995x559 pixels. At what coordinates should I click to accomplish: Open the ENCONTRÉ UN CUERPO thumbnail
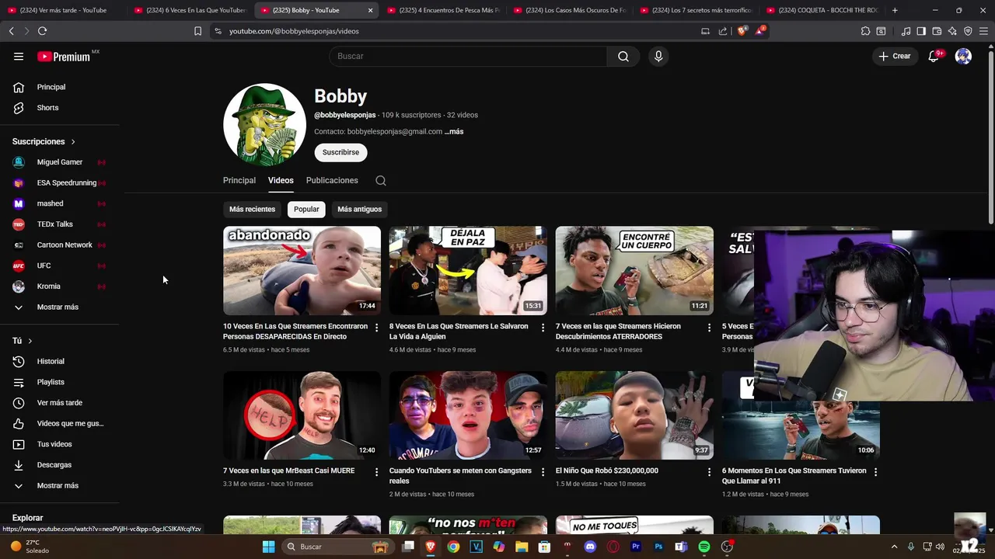pos(634,270)
